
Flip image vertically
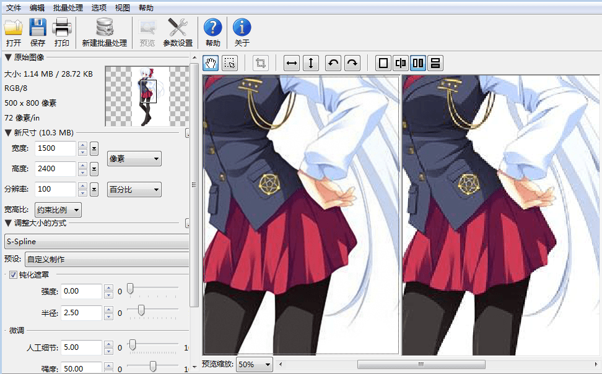[x=311, y=63]
